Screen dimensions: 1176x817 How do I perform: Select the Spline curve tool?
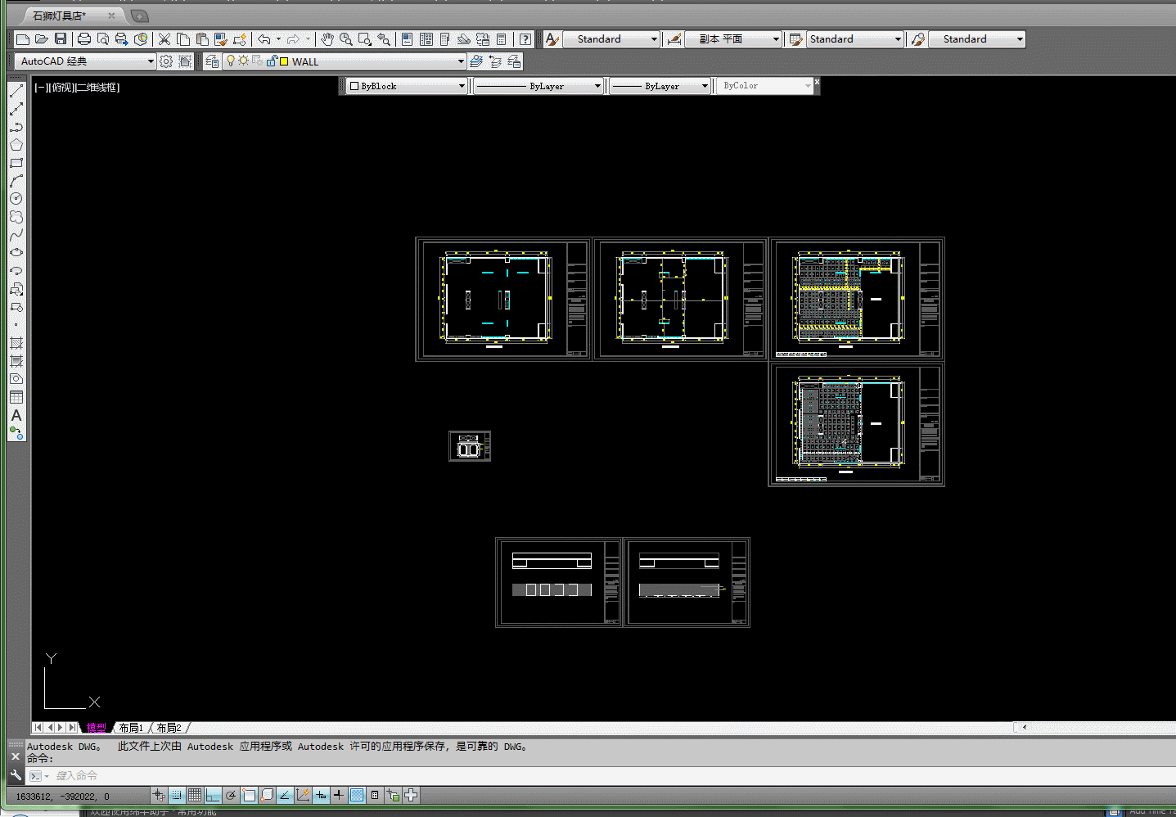tap(16, 235)
